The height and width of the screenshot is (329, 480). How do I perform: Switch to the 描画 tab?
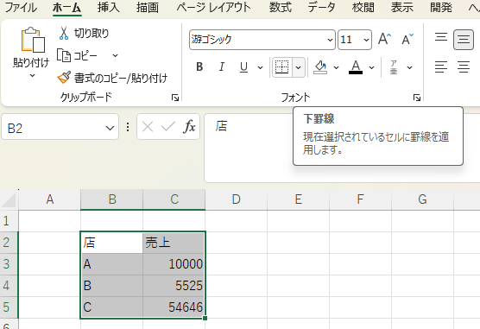[148, 8]
